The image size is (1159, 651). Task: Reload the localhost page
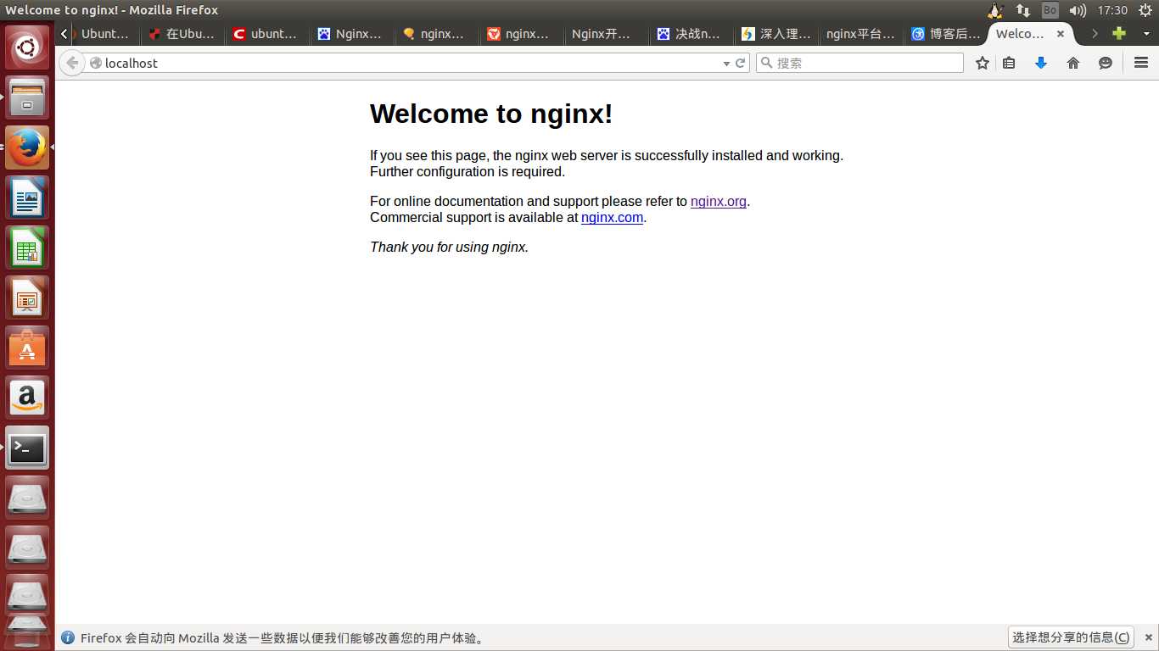(740, 63)
